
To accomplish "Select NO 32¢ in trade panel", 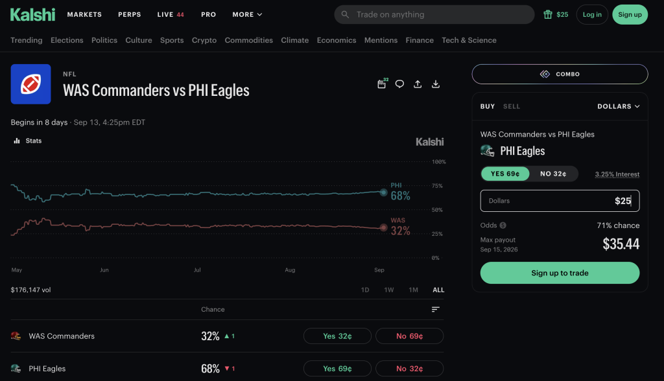I will [x=553, y=174].
